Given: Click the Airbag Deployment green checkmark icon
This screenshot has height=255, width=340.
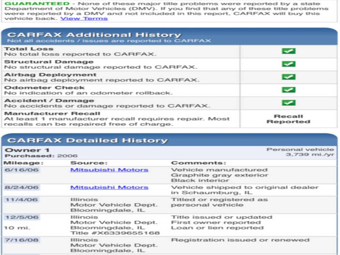Looking at the screenshot, I should click(289, 77).
